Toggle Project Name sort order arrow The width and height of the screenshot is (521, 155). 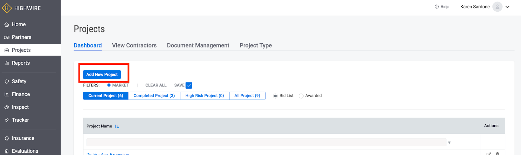[x=117, y=126]
